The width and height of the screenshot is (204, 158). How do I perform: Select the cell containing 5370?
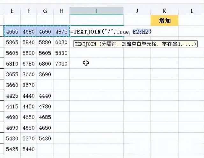point(29,139)
